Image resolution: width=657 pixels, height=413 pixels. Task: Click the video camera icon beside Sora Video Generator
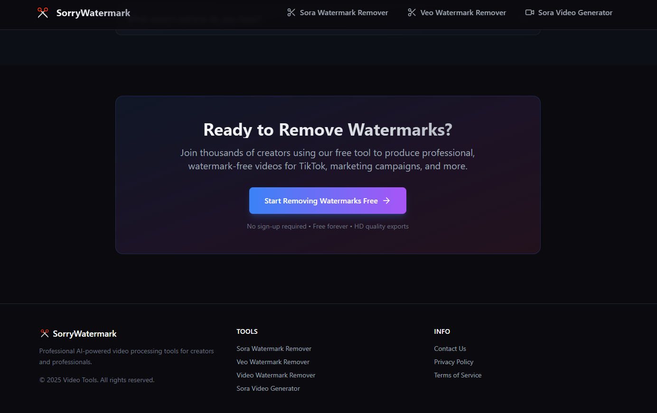[x=529, y=12]
